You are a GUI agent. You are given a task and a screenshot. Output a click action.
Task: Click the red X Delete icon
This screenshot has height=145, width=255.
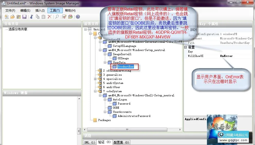pos(49,17)
